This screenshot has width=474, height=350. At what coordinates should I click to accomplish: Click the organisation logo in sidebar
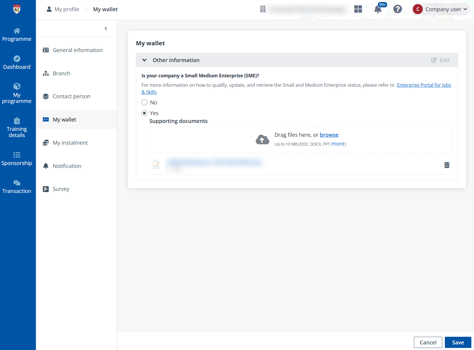pos(17,9)
